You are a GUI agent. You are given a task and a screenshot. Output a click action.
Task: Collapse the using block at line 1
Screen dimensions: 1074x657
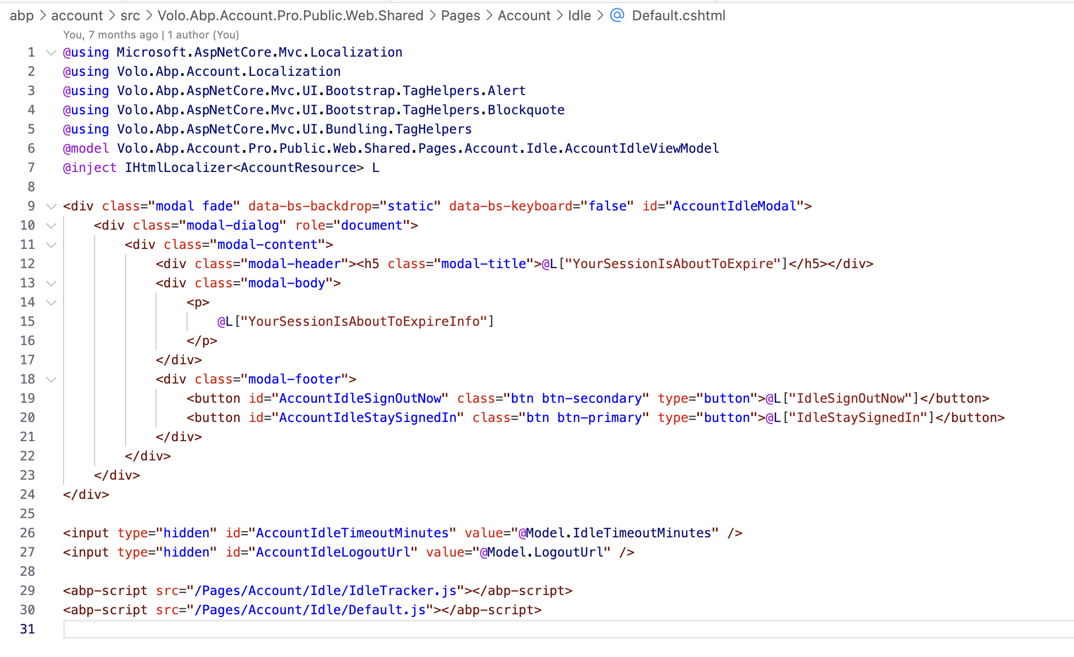(x=51, y=52)
